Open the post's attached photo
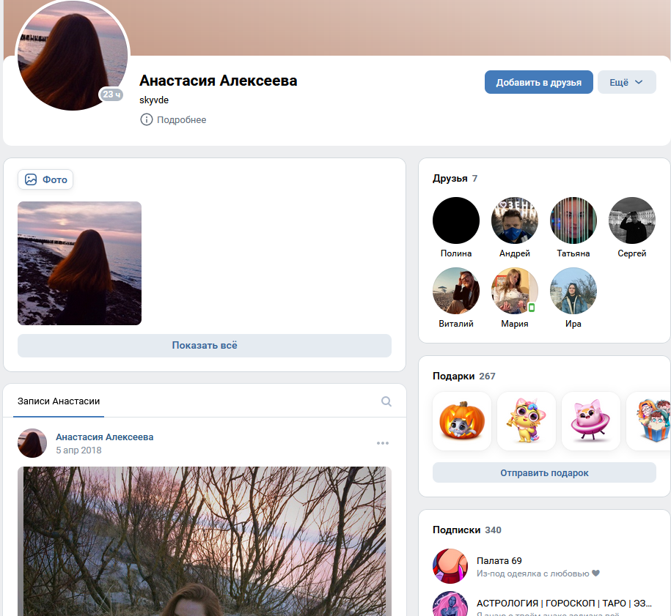The width and height of the screenshot is (671, 616). pyautogui.click(x=205, y=541)
